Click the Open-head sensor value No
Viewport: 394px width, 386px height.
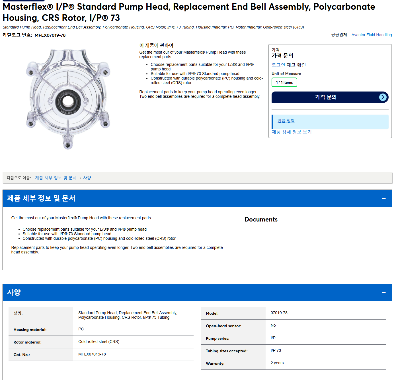pyautogui.click(x=273, y=325)
